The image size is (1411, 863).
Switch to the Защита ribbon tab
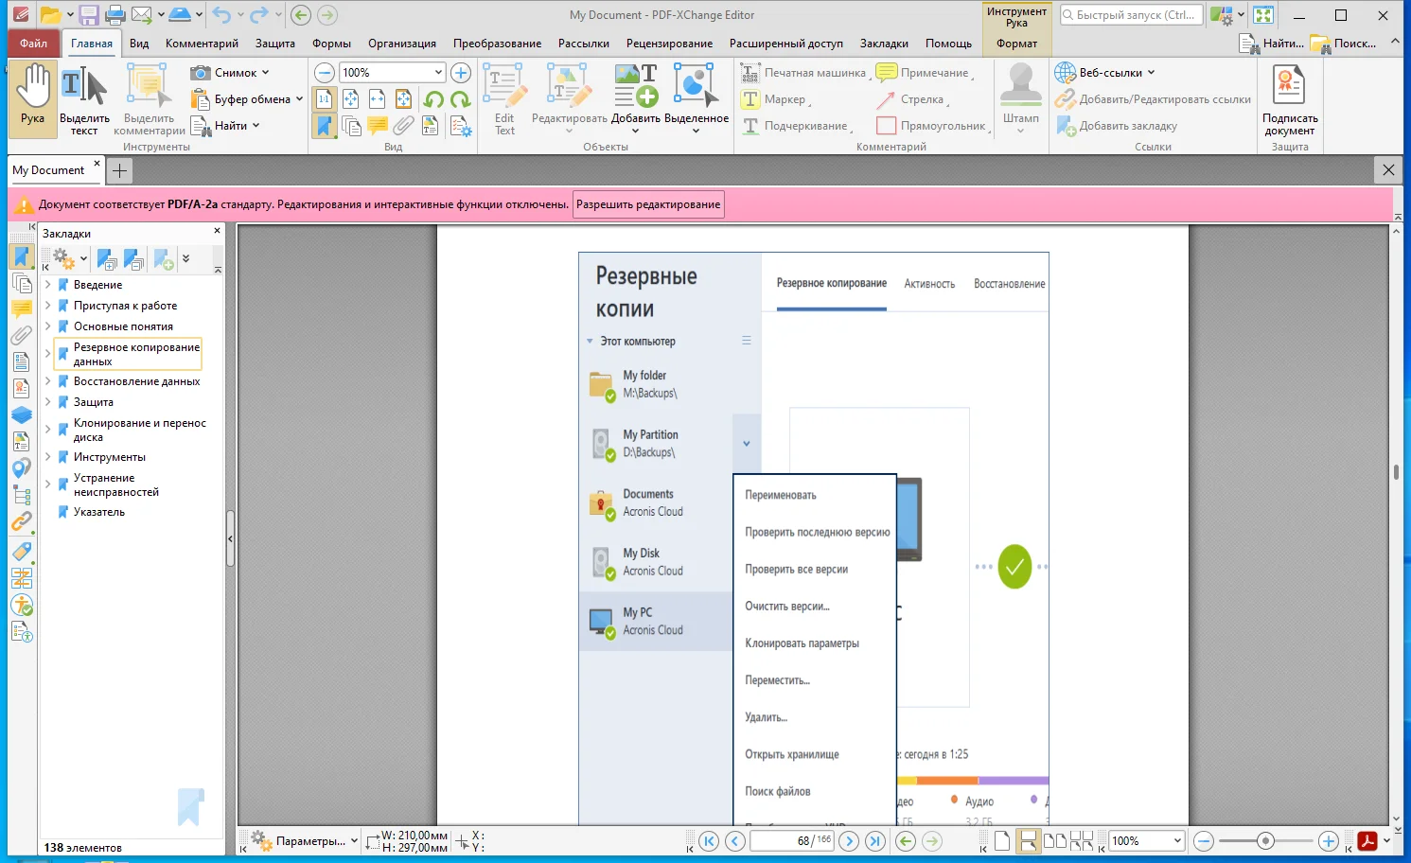[x=274, y=44]
